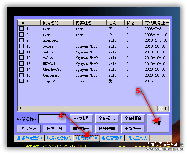Check the checkbox for account test (ID 1)
187x154 pixels.
(x=22, y=29)
